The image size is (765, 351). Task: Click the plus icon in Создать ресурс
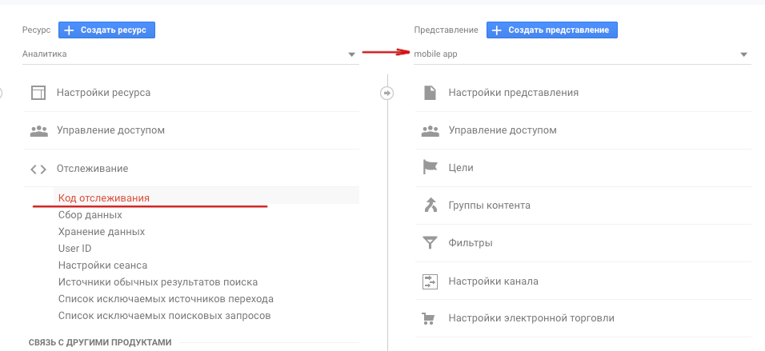pos(70,30)
